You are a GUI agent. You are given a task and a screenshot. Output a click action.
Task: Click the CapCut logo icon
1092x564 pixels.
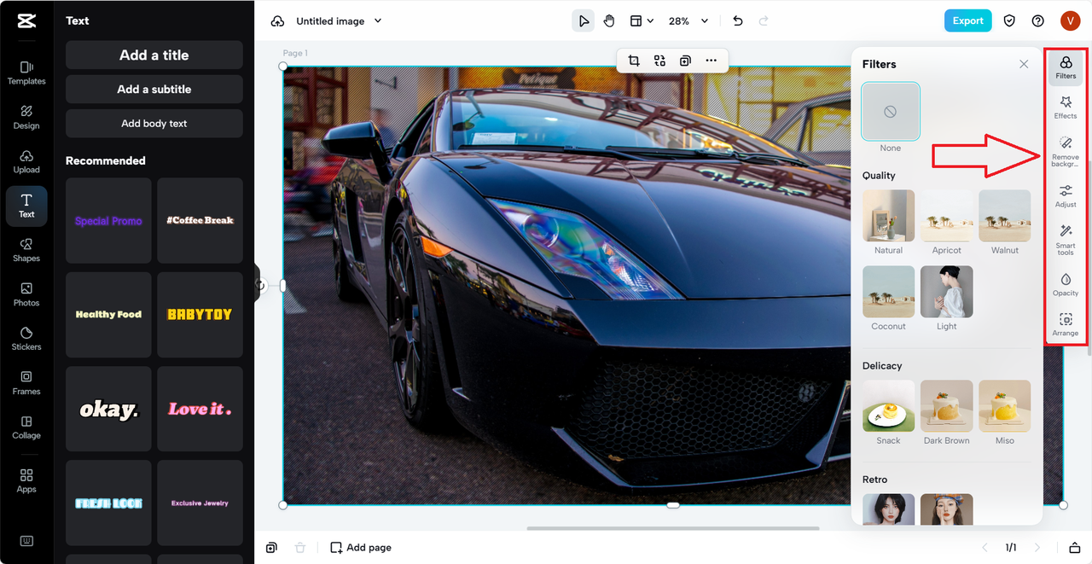26,21
